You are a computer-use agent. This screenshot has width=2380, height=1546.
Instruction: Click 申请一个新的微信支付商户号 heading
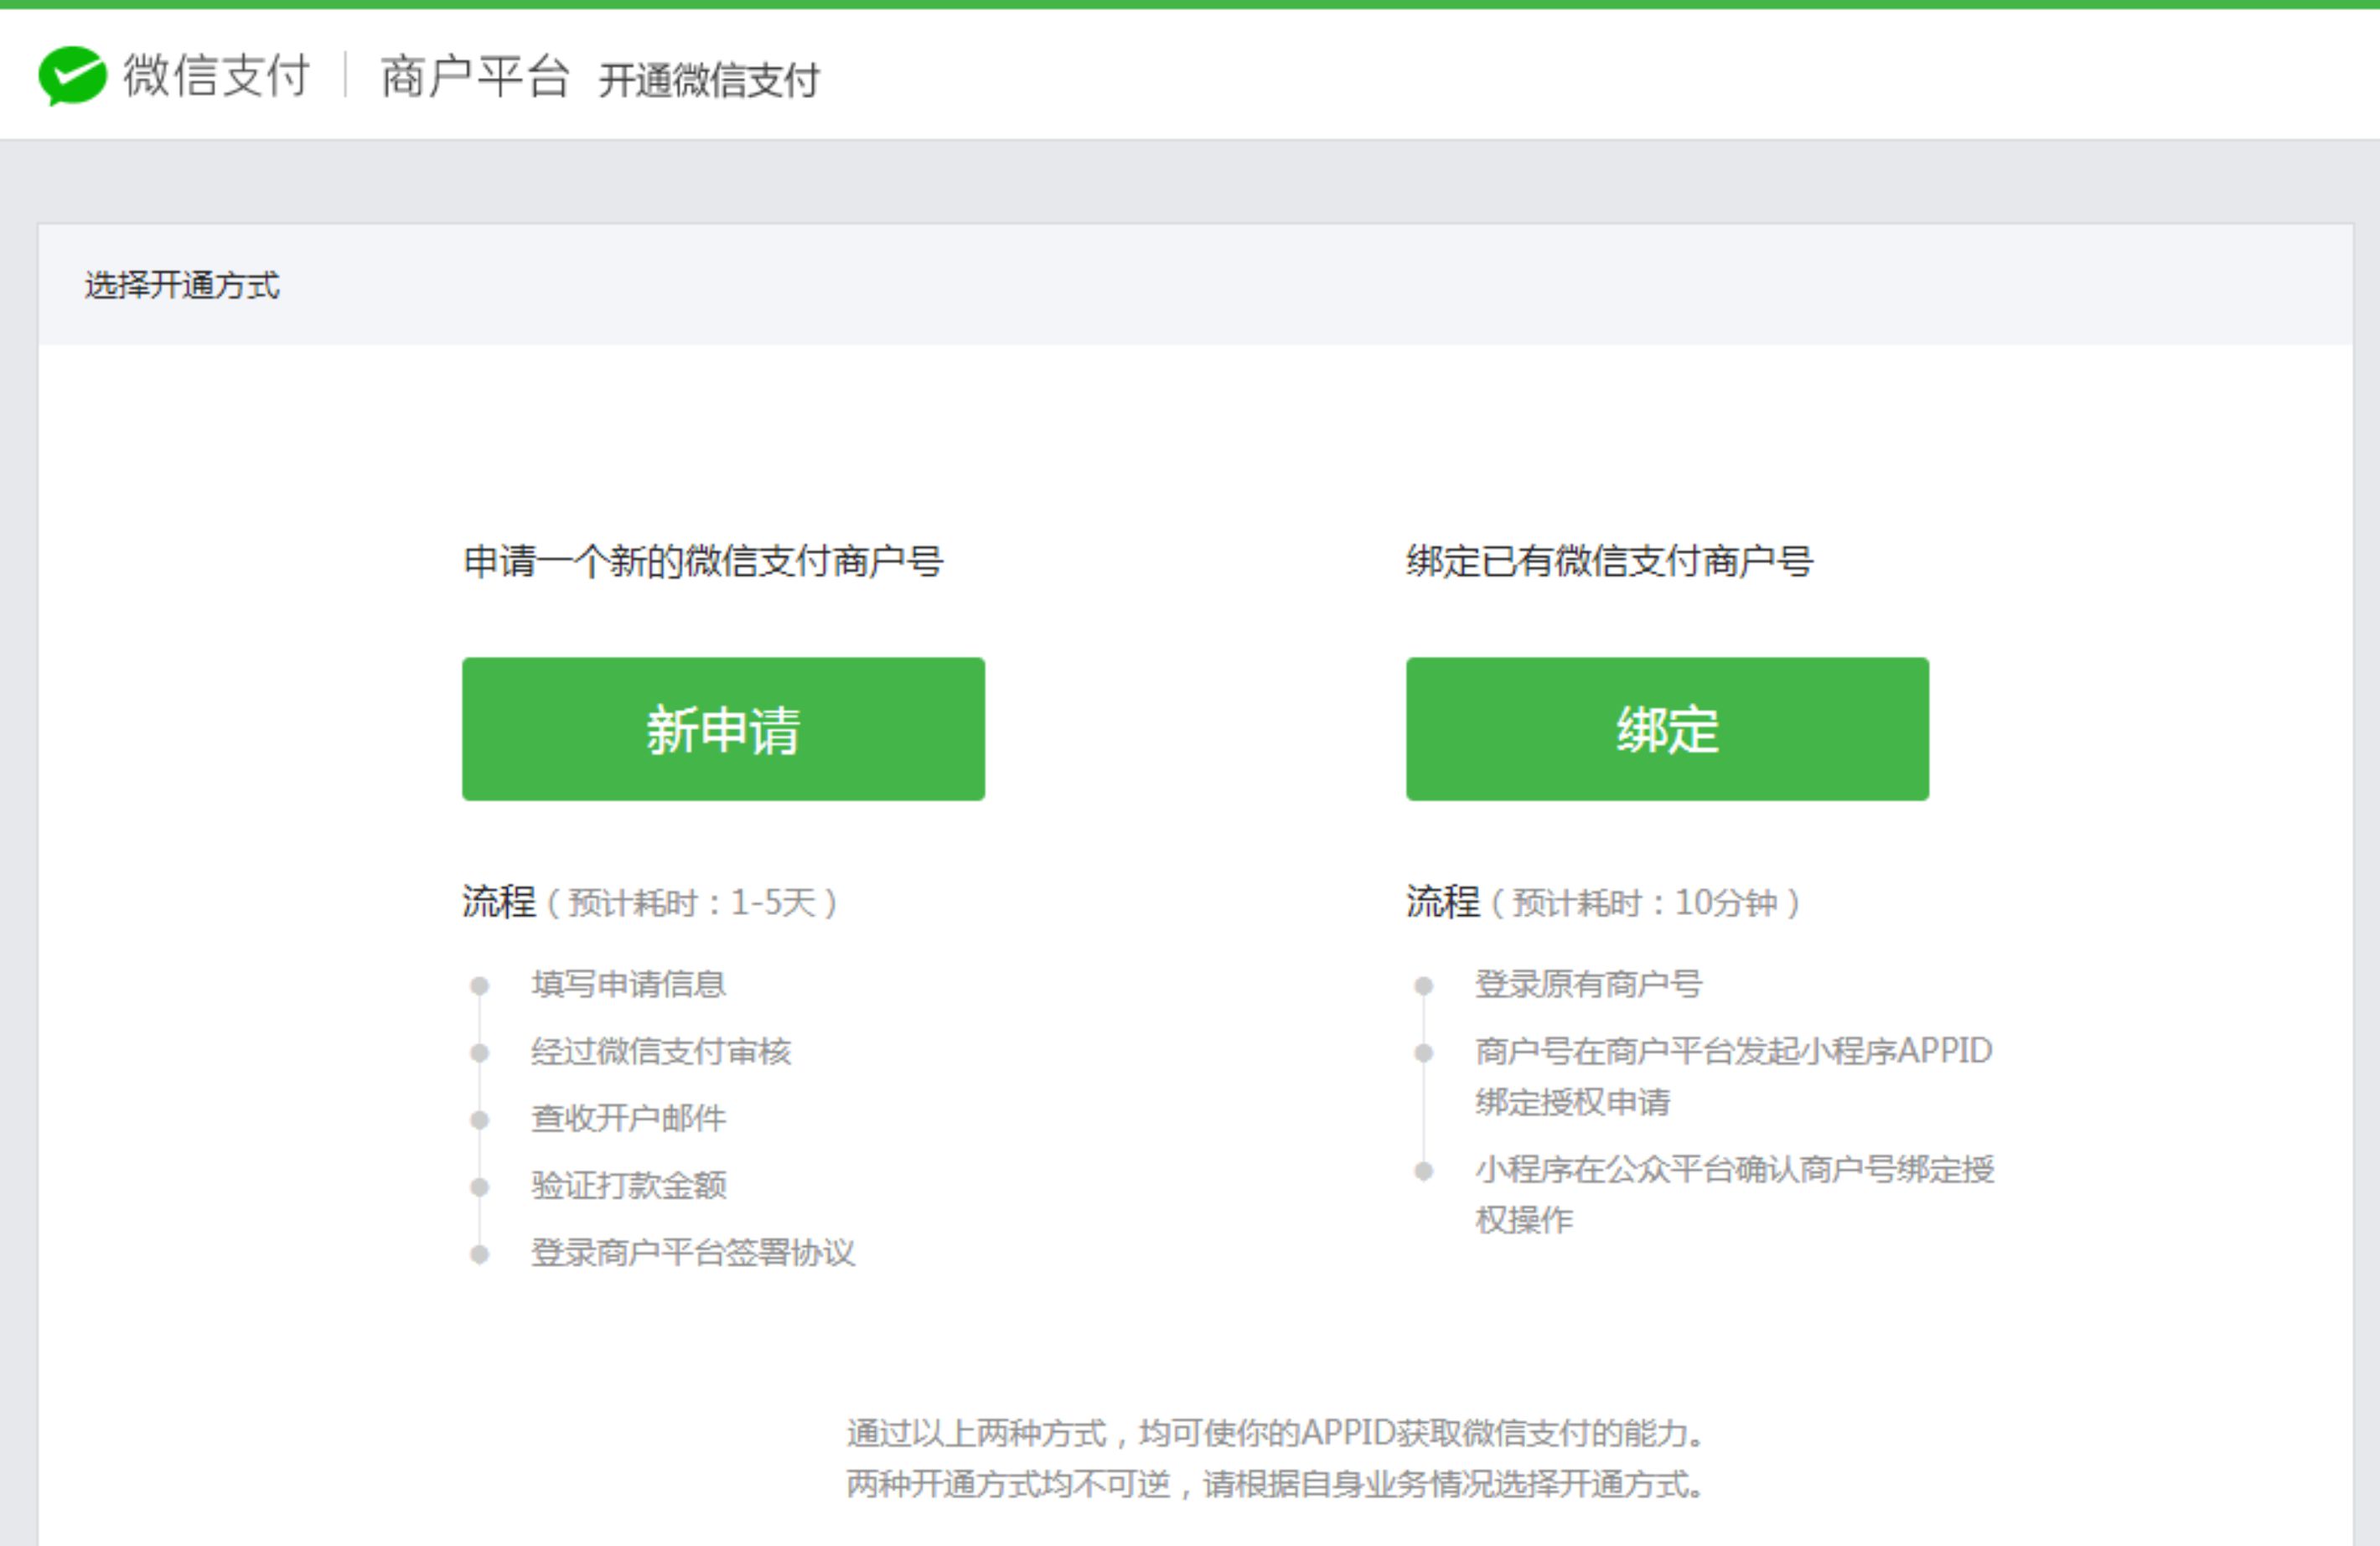703,561
